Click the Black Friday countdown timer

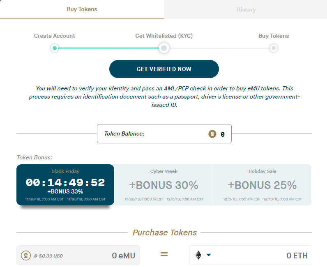click(65, 182)
